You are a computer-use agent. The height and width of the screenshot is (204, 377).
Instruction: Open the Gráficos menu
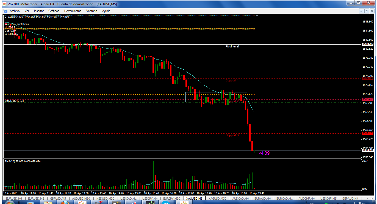pos(54,11)
